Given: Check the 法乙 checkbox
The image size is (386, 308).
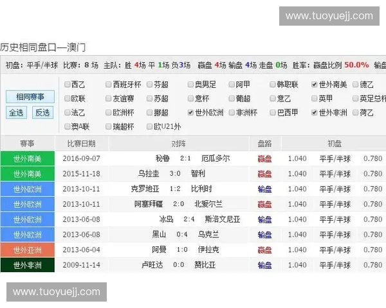Looking at the screenshot, I should click(67, 113).
